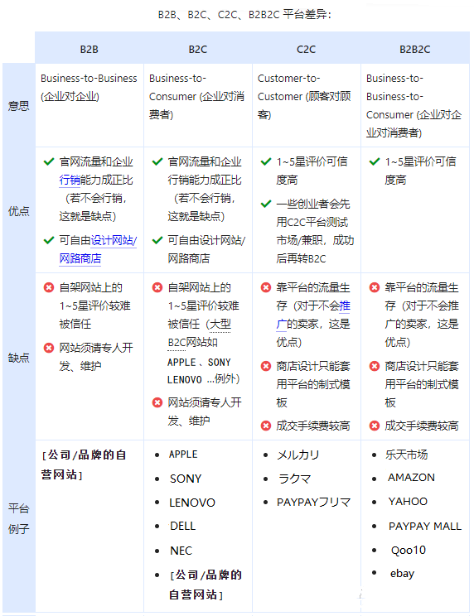Click 一些创业者会先用C2C平台测试市场 item
The width and height of the screenshot is (474, 616).
coord(315,231)
